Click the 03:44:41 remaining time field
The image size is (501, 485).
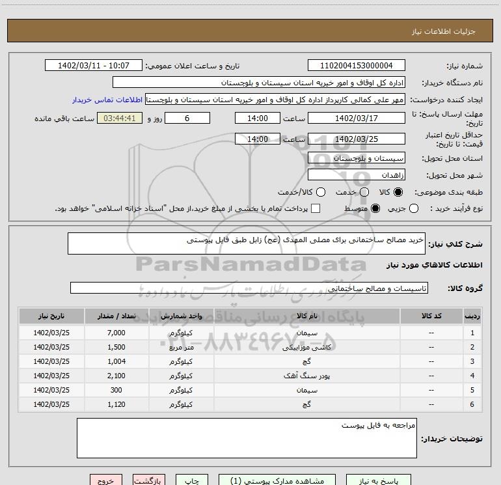tap(120, 118)
